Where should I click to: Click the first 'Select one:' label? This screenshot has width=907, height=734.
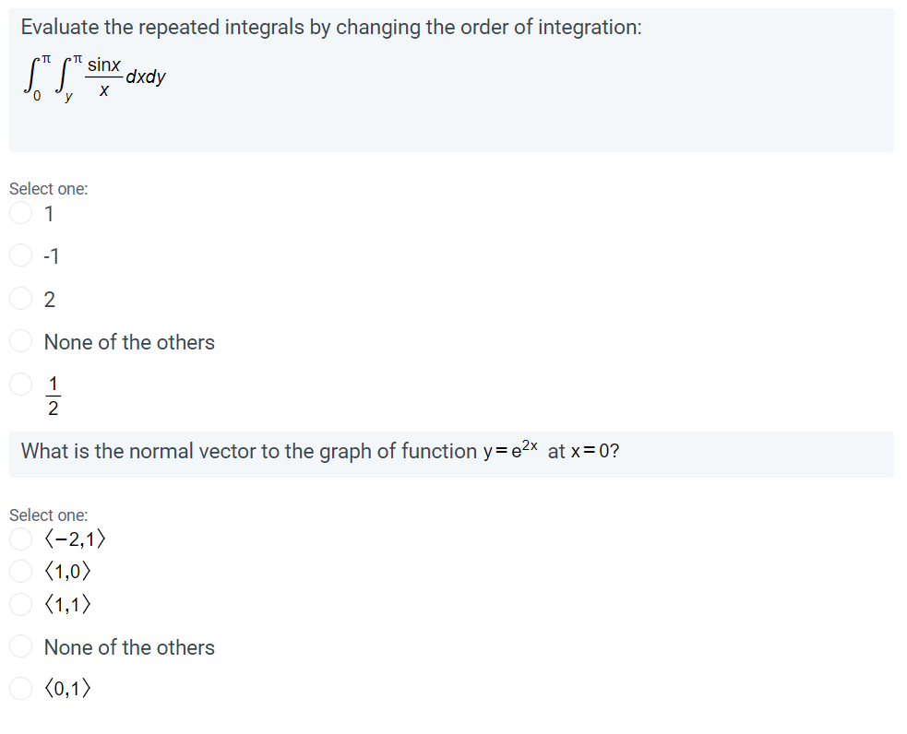[49, 188]
